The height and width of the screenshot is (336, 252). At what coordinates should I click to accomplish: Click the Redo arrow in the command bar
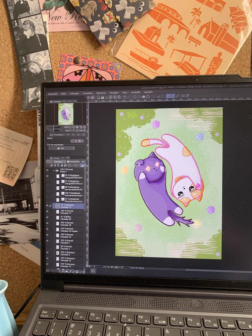[x=129, y=97]
